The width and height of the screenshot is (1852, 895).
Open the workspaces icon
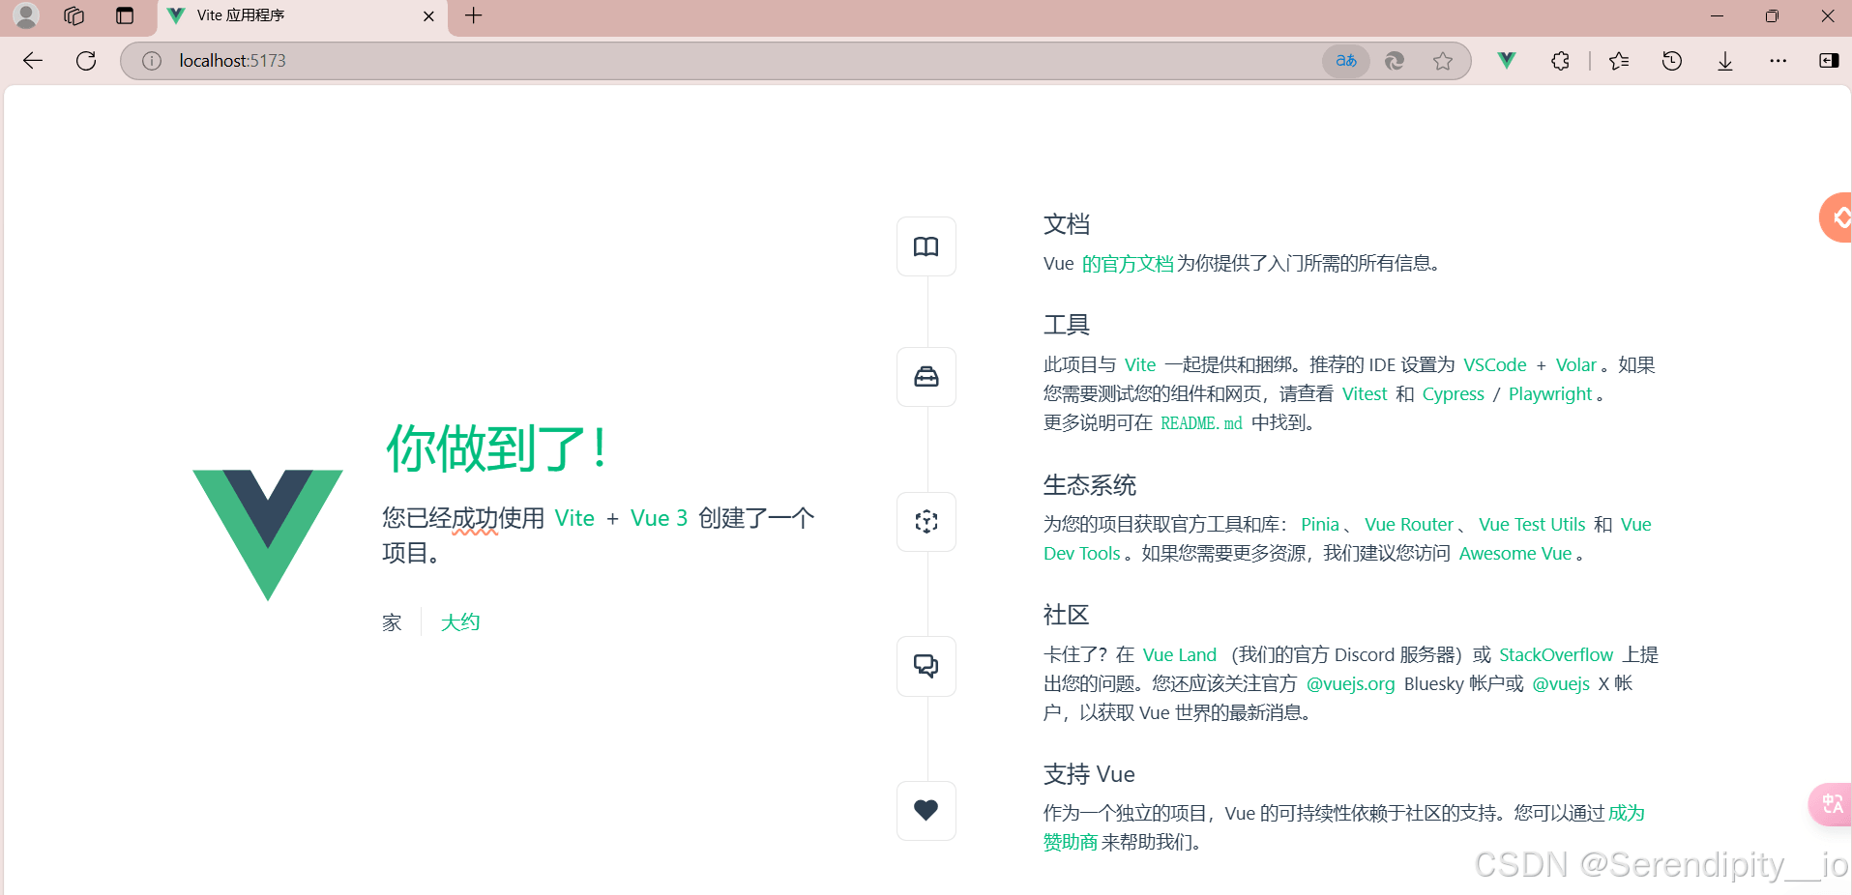(x=74, y=15)
